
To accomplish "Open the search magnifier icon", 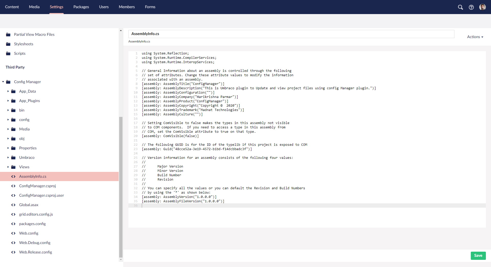I will pos(460,7).
